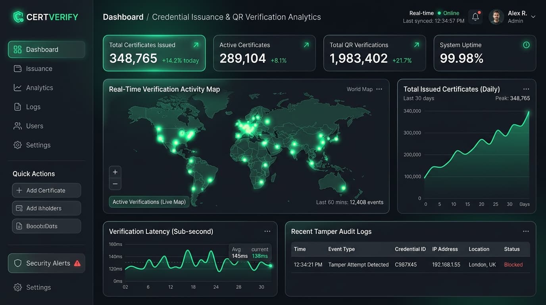Open Dashboard in the sidebar
This screenshot has width=546, height=305.
46,49
